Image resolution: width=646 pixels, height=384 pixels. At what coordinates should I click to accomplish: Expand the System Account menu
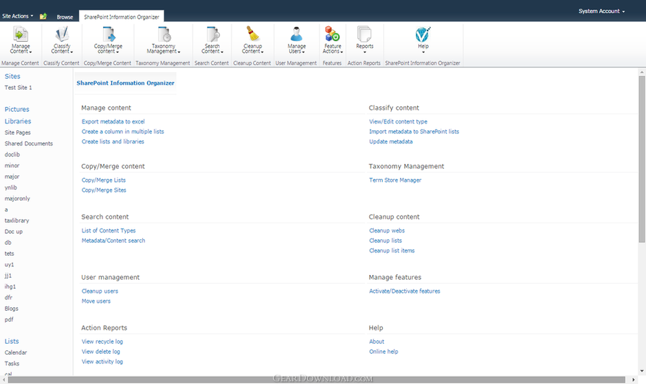coord(601,11)
